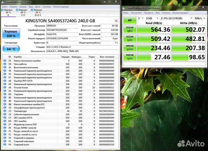Click status circle for attribute 01
This screenshot has height=151, width=208.
tap(5, 61)
